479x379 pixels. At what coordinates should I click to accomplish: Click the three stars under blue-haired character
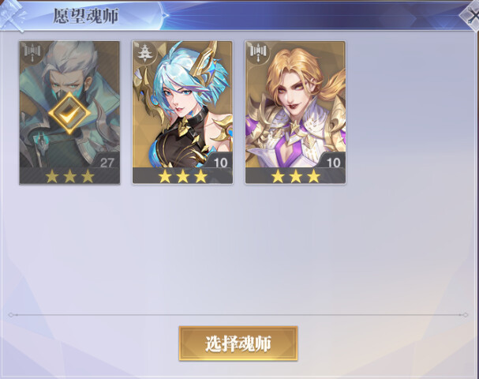coord(182,176)
